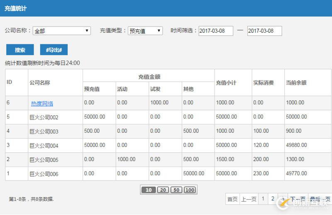
Task: Set page size to 50
Action: [x=176, y=190]
